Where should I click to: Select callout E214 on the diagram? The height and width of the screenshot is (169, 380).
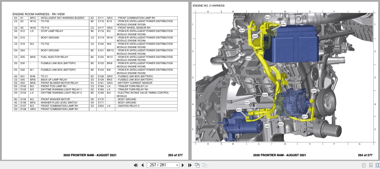pyautogui.click(x=242, y=30)
